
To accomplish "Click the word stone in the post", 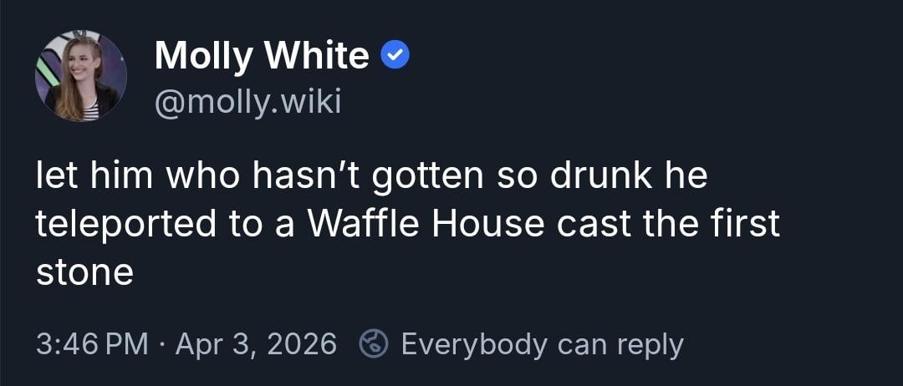I will click(x=84, y=272).
